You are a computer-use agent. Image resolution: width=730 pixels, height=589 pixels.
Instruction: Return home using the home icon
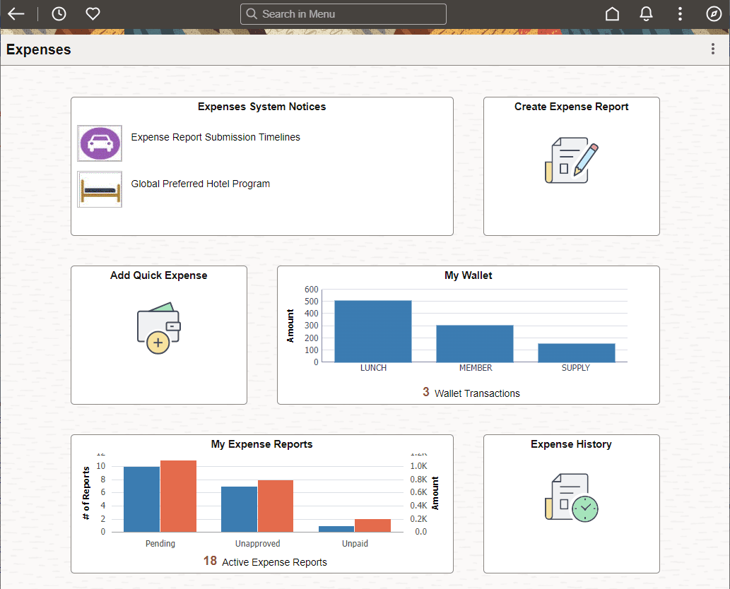pyautogui.click(x=612, y=13)
